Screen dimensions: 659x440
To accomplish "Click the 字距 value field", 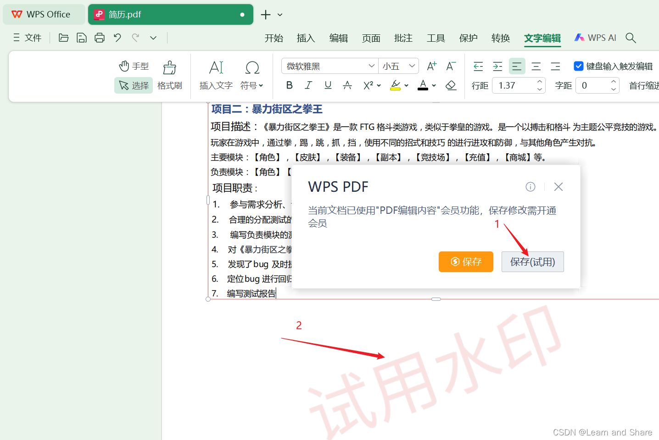I will coord(593,85).
